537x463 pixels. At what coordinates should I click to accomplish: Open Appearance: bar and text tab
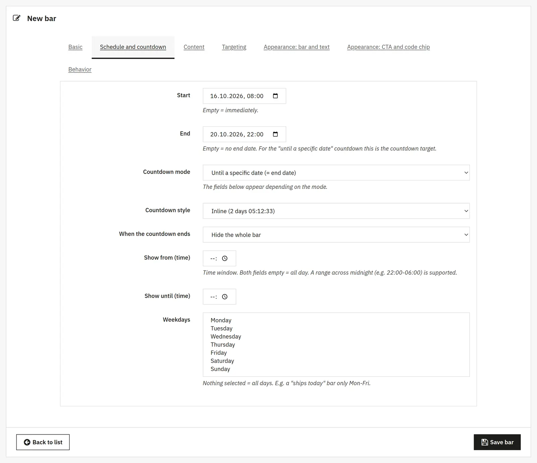pyautogui.click(x=297, y=47)
